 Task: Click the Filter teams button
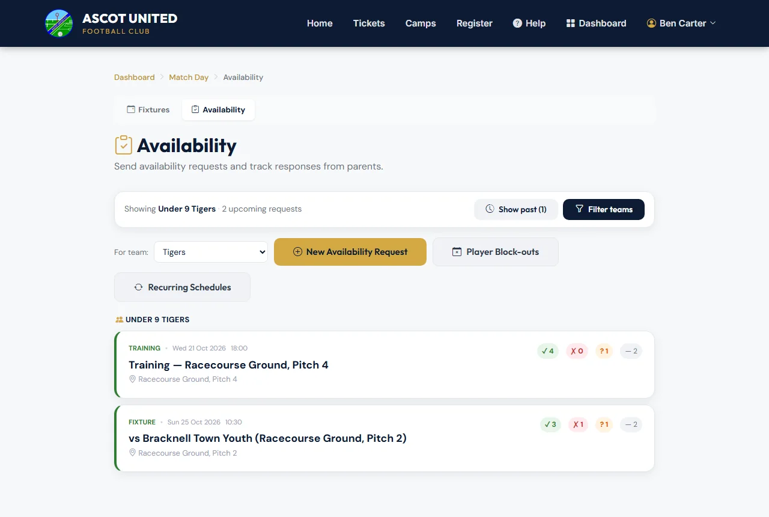tap(604, 209)
